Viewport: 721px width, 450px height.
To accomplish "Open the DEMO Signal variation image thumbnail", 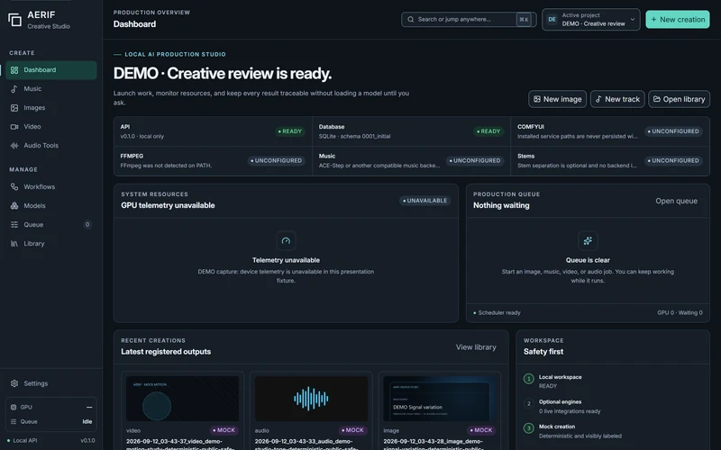I will pos(440,399).
